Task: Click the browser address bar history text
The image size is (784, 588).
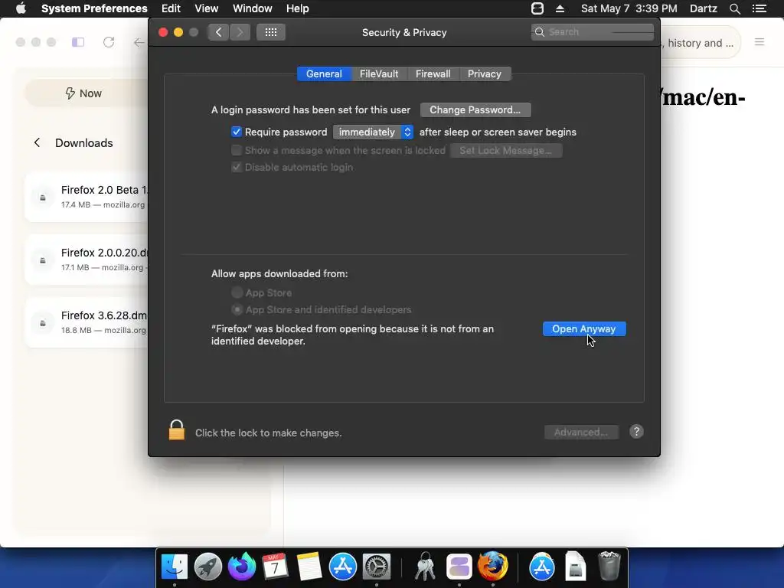Action: pos(700,43)
